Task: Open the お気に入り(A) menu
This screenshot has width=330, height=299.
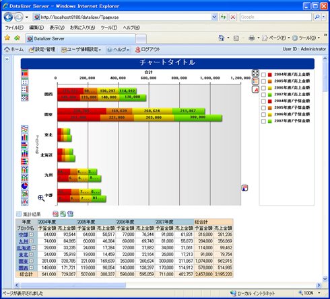Action: pos(82,28)
